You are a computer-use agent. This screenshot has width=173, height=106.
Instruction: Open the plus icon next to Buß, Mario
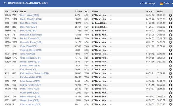coord(171,23)
